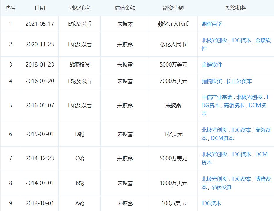
Task: Click the 数亿元人民币 amount cell
Action: click(173, 24)
